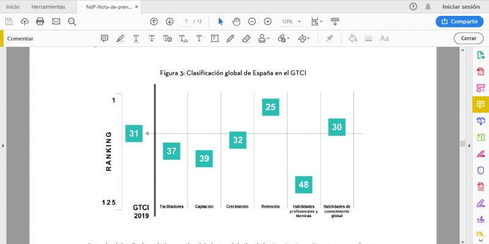Go to next page arrow

(x=170, y=21)
